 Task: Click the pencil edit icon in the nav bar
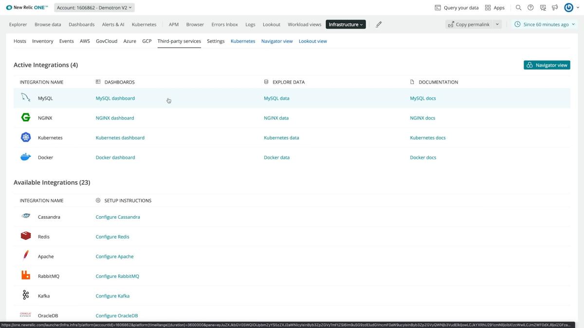[x=379, y=24]
